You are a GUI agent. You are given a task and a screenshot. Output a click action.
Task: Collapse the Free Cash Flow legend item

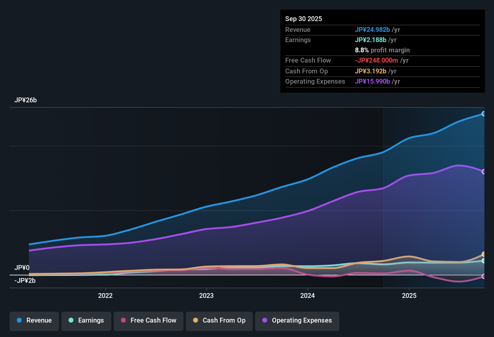148,320
